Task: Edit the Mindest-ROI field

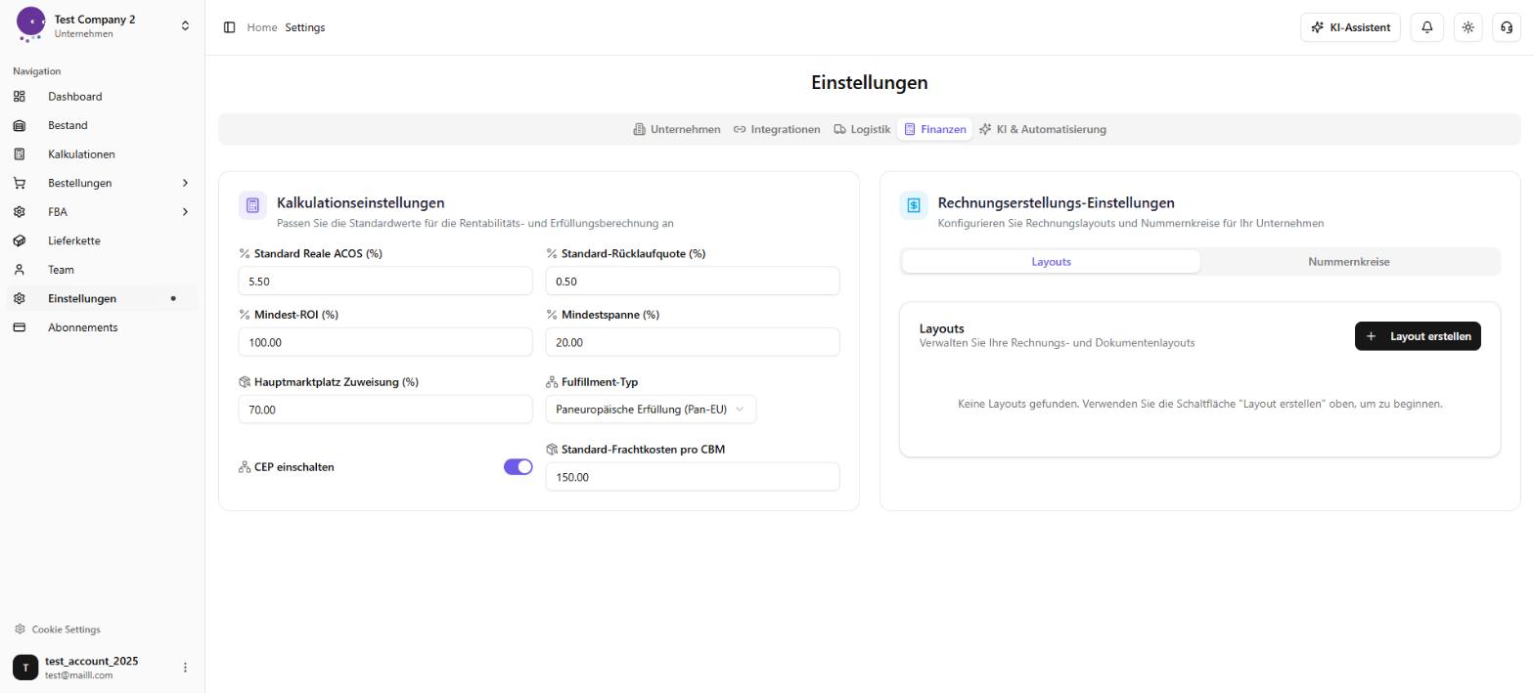Action: pos(385,342)
